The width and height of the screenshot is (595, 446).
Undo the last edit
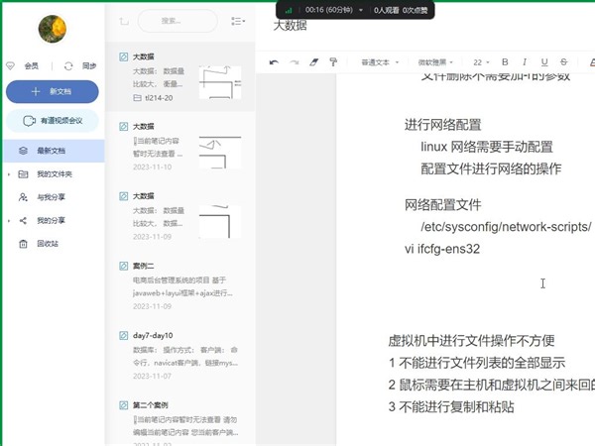point(274,62)
